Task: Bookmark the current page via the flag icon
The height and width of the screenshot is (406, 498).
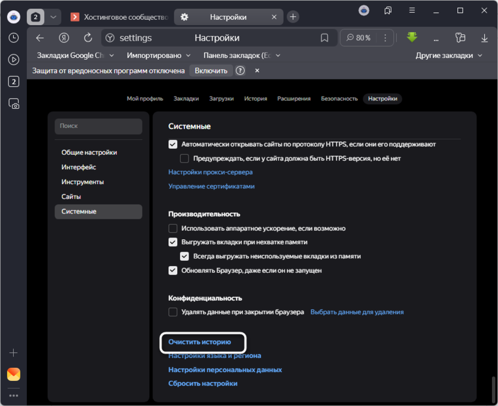Action: click(324, 37)
